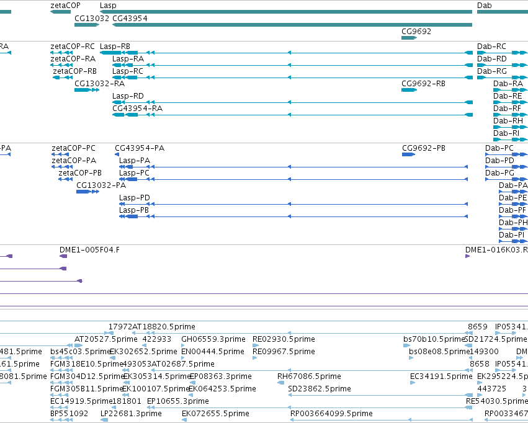Screen dimensions: 528x423
Task: Select EST RE02930.5prime
Action: 284,339
